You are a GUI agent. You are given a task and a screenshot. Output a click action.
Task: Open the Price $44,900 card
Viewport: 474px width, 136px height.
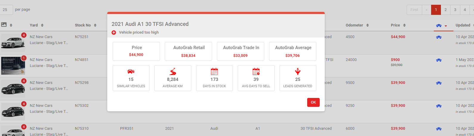pos(136,51)
